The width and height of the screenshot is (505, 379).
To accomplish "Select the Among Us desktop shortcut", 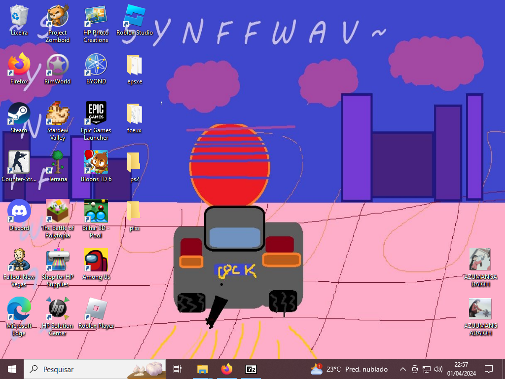I will pos(96,265).
